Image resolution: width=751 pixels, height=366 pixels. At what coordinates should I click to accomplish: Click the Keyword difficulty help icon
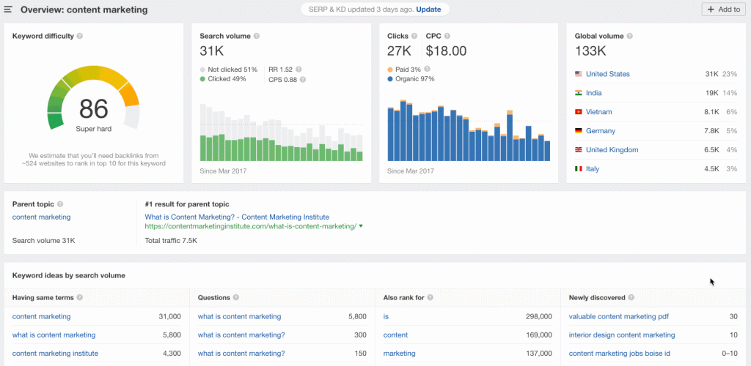(80, 36)
